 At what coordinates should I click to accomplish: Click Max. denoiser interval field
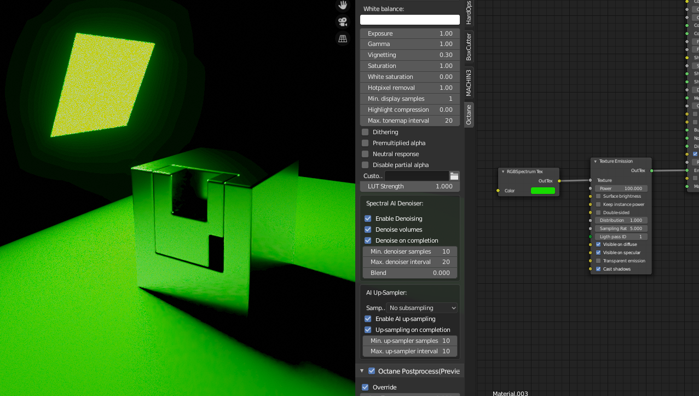410,262
